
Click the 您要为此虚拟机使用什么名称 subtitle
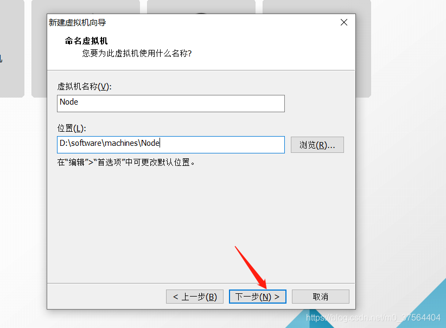(137, 53)
